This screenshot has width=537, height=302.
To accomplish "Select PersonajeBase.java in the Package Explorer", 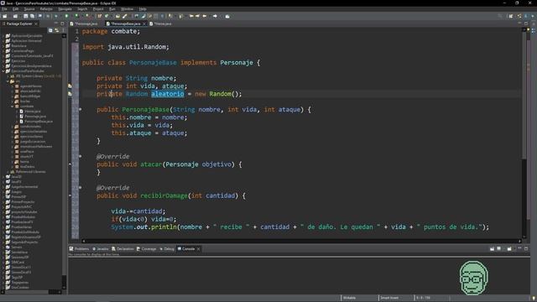I will (x=36, y=121).
